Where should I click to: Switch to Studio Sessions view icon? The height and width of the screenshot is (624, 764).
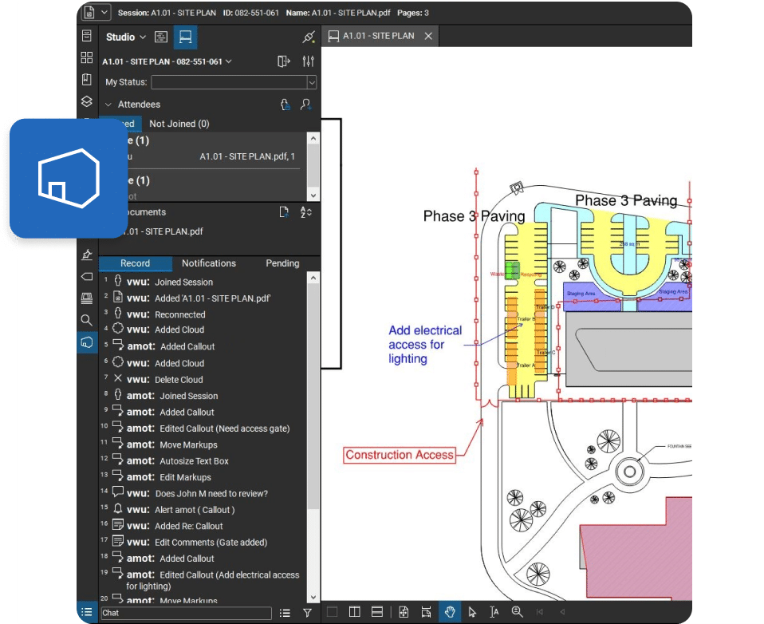pos(186,37)
